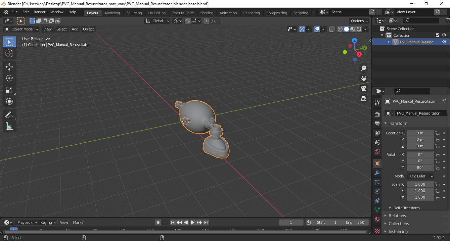Open the Physics properties tab
The width and height of the screenshot is (450, 241).
point(377,191)
